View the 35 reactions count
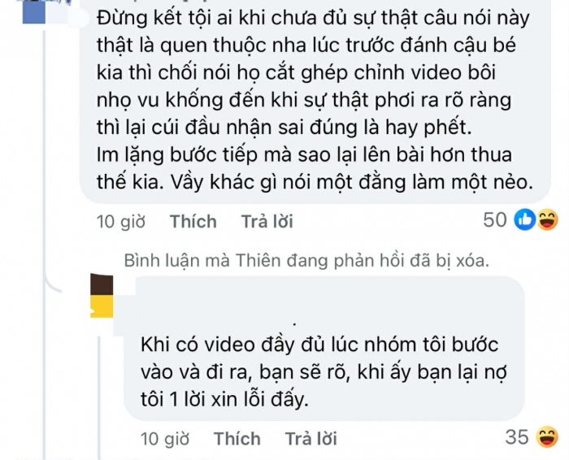Image resolution: width=569 pixels, height=460 pixels. [517, 437]
